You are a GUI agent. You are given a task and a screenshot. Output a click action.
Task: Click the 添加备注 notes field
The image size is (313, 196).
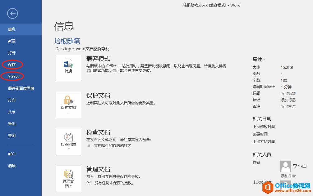[x=288, y=107]
